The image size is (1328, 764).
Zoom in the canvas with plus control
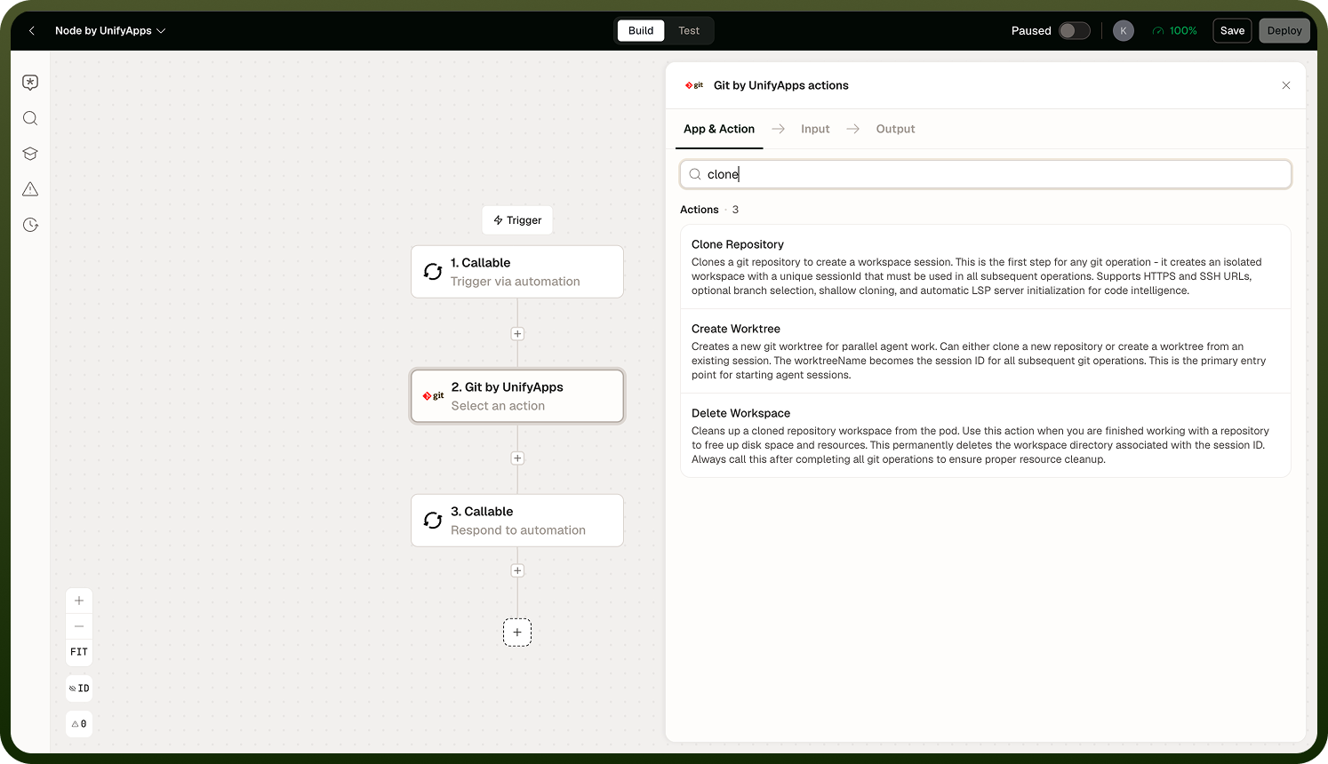(79, 601)
